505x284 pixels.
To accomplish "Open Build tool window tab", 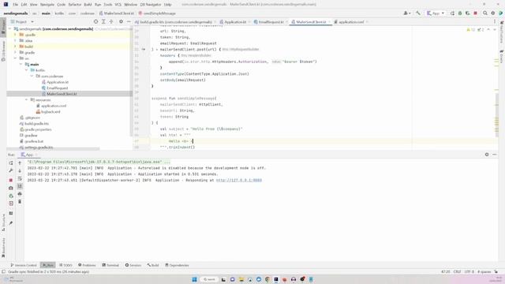I will point(153,265).
